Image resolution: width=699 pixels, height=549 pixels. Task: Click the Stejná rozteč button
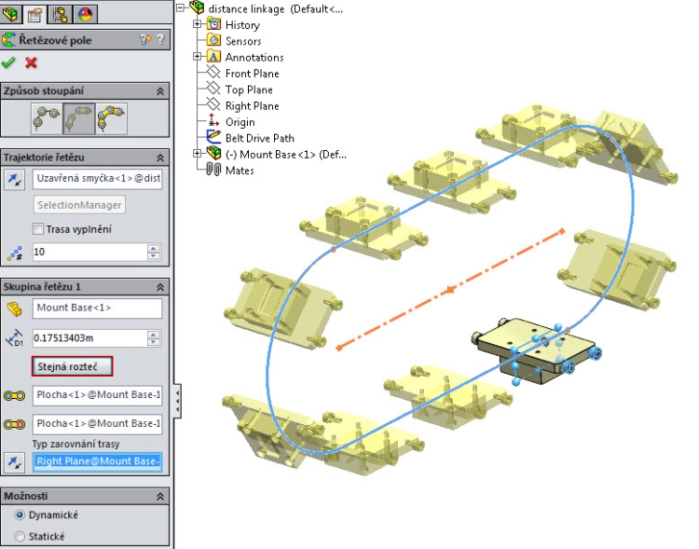tap(72, 366)
